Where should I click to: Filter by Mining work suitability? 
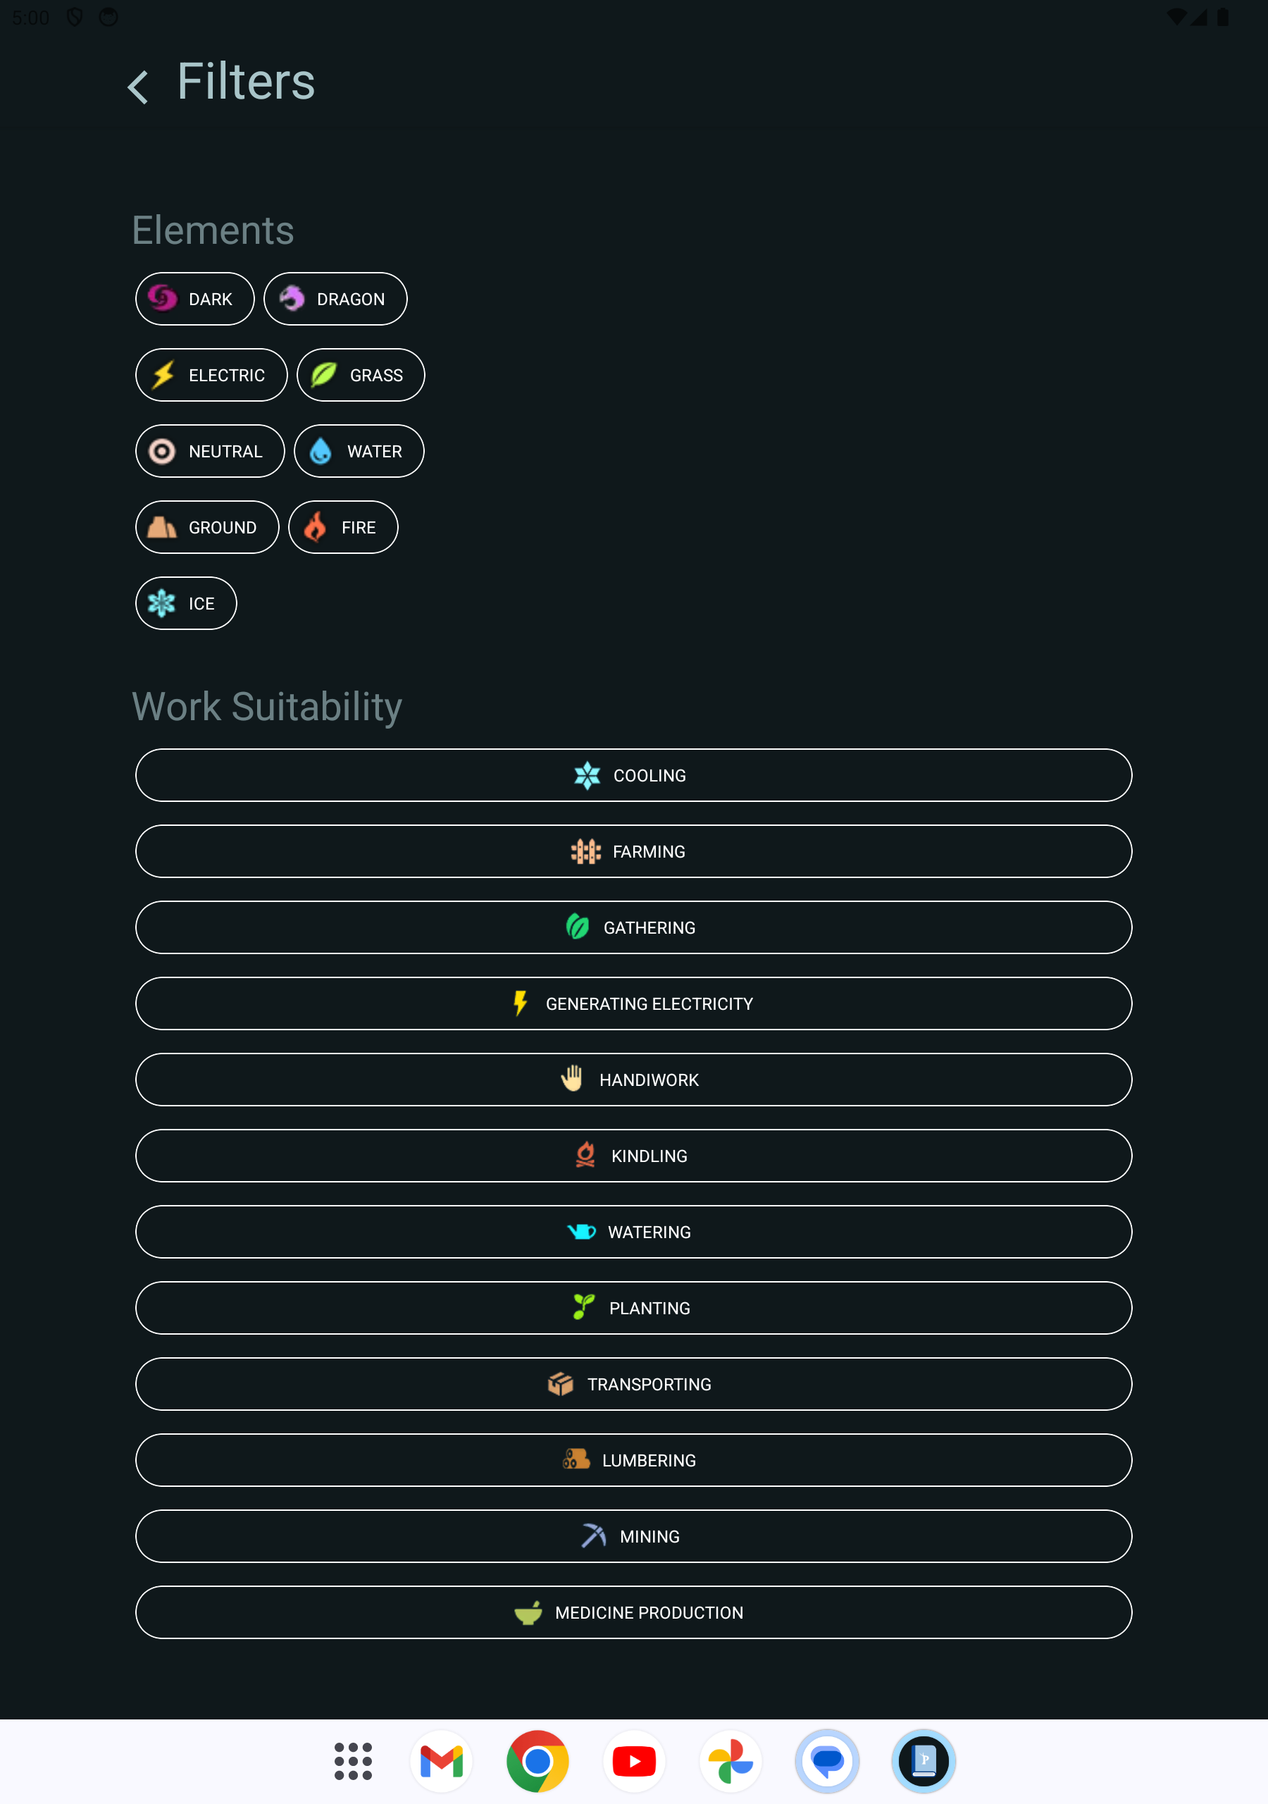[x=634, y=1536]
